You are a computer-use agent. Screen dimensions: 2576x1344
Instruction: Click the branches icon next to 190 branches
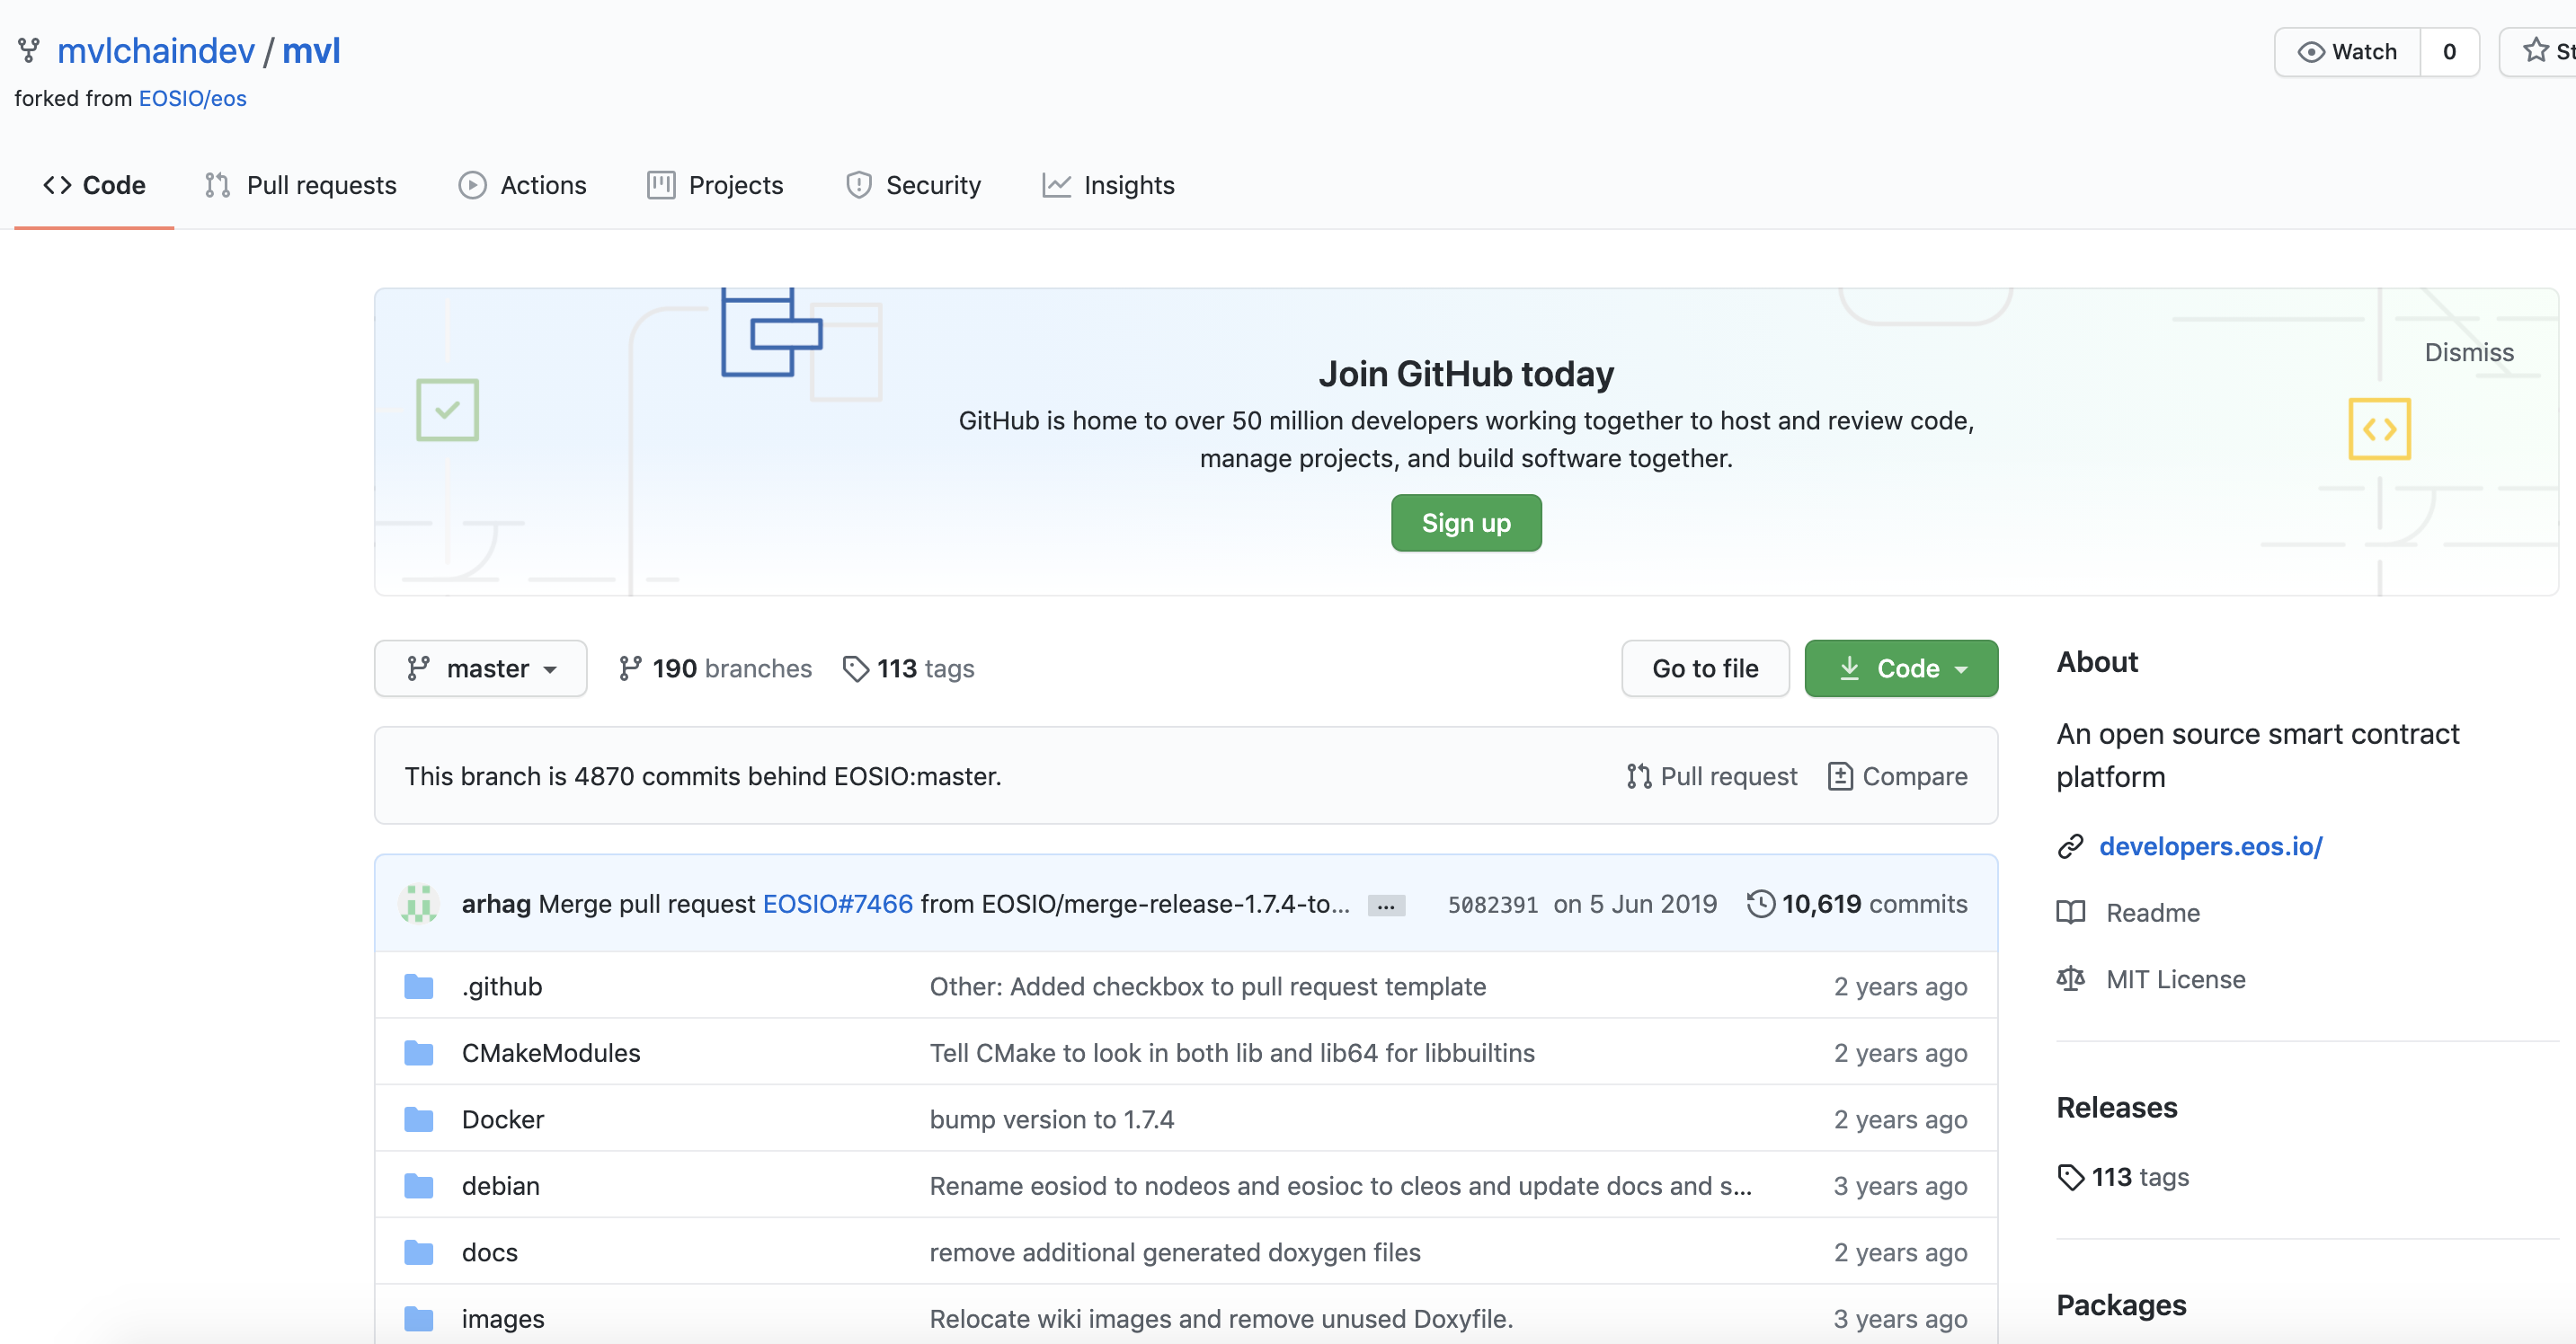pos(630,668)
